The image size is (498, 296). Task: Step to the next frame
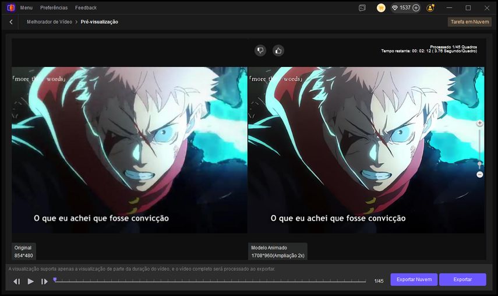click(44, 281)
